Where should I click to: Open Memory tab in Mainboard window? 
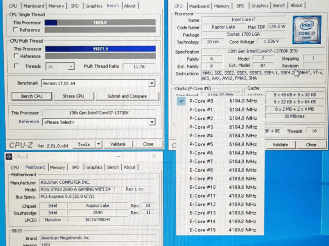[57, 168]
